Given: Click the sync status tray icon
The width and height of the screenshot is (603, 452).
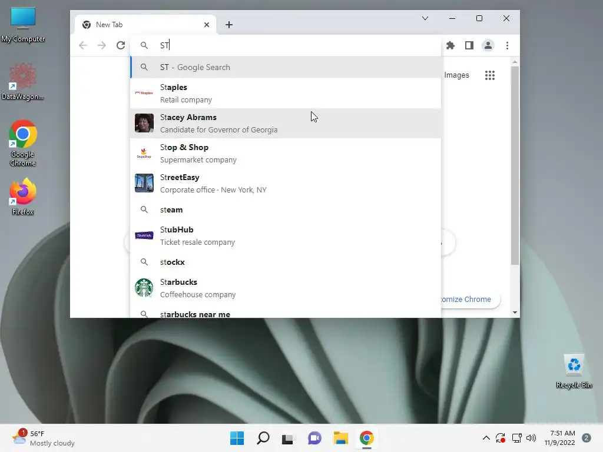Looking at the screenshot, I should tap(501, 438).
